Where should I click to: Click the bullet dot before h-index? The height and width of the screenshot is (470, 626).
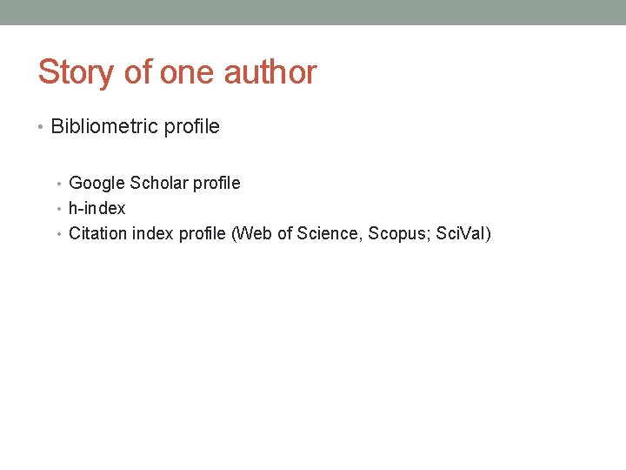click(x=59, y=209)
